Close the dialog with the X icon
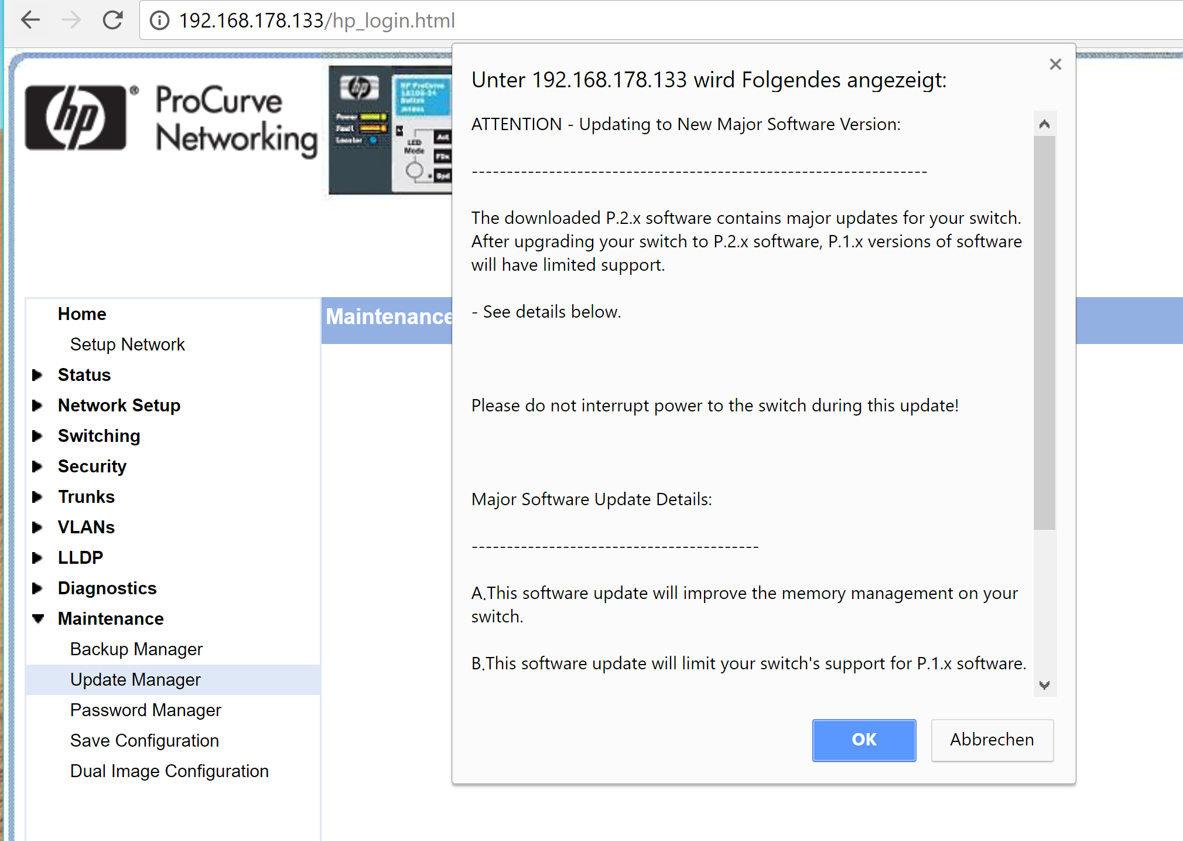This screenshot has height=841, width=1183. (1055, 64)
